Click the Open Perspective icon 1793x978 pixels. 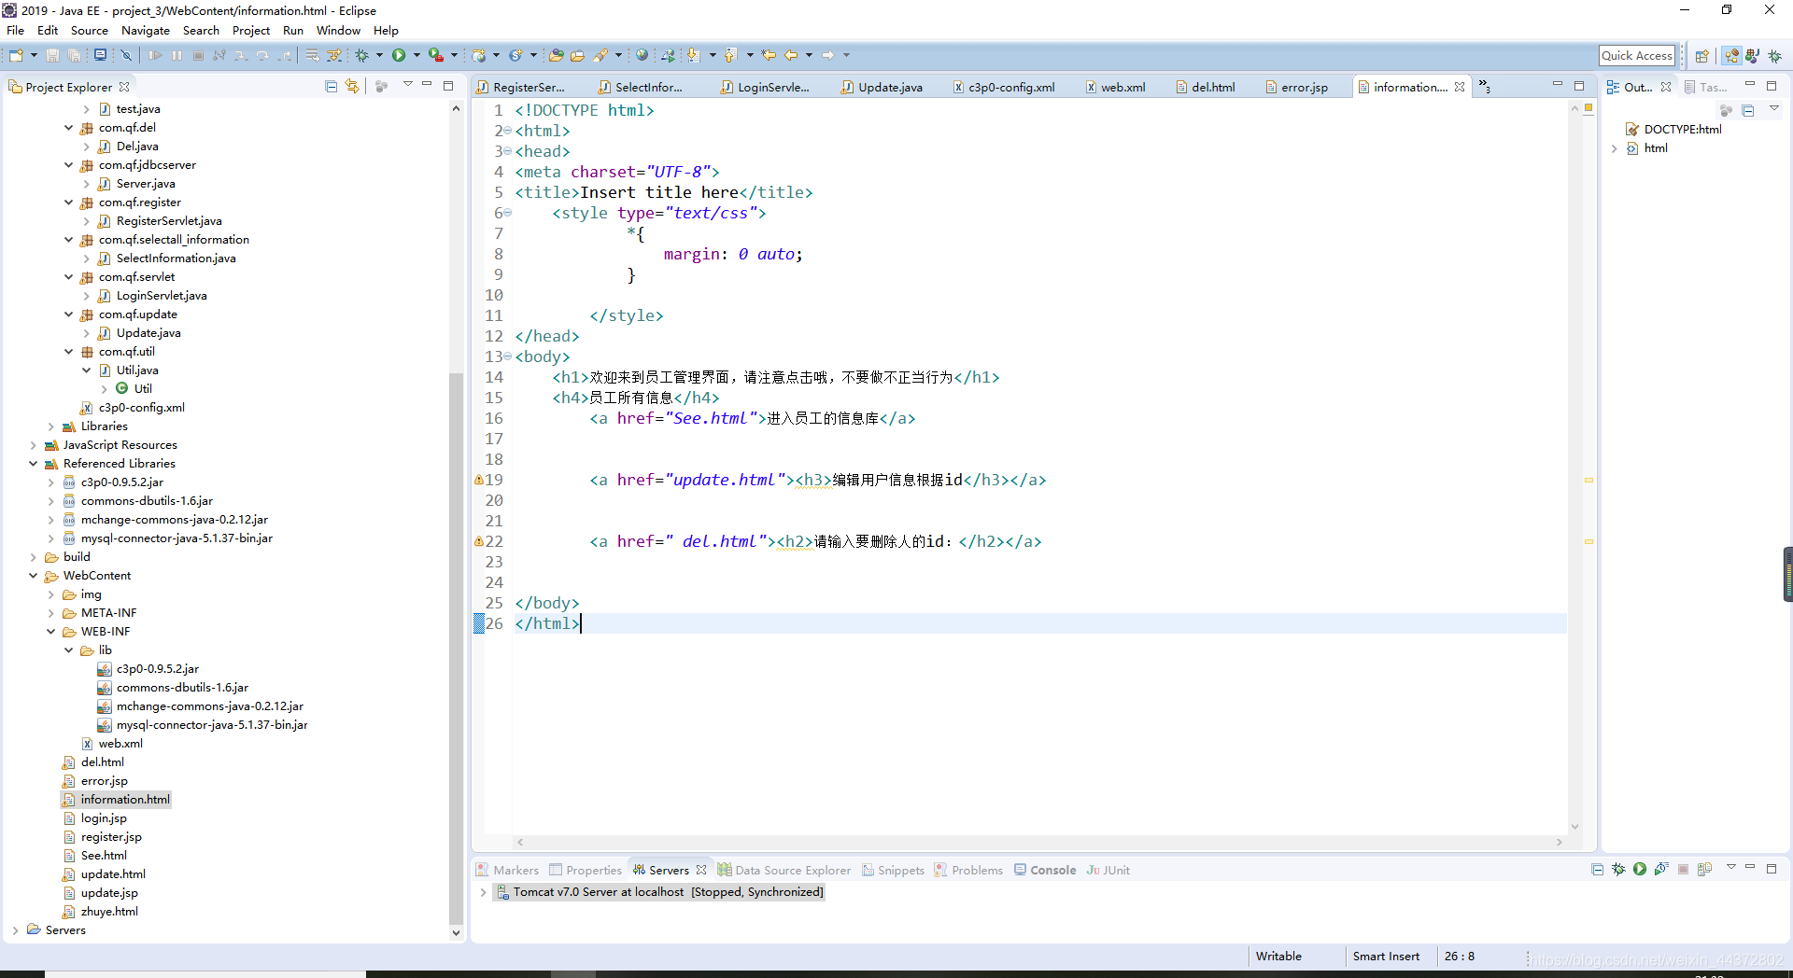(x=1701, y=56)
